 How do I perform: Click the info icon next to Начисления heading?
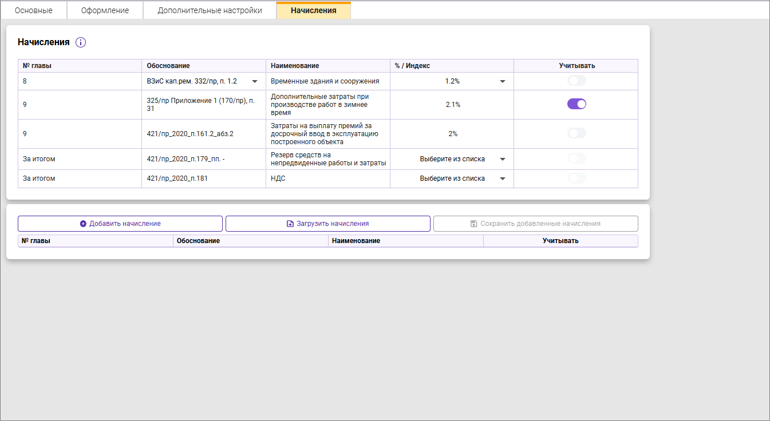[x=81, y=42]
